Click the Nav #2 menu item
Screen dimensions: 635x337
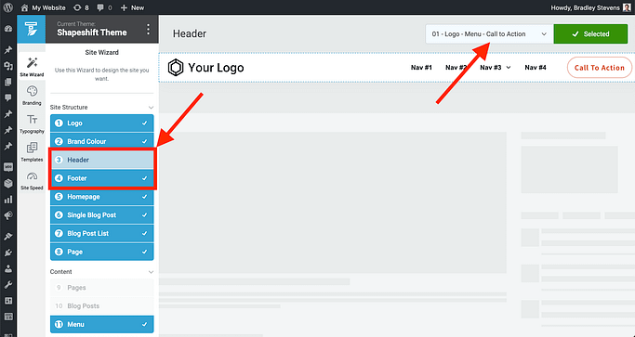click(x=456, y=68)
